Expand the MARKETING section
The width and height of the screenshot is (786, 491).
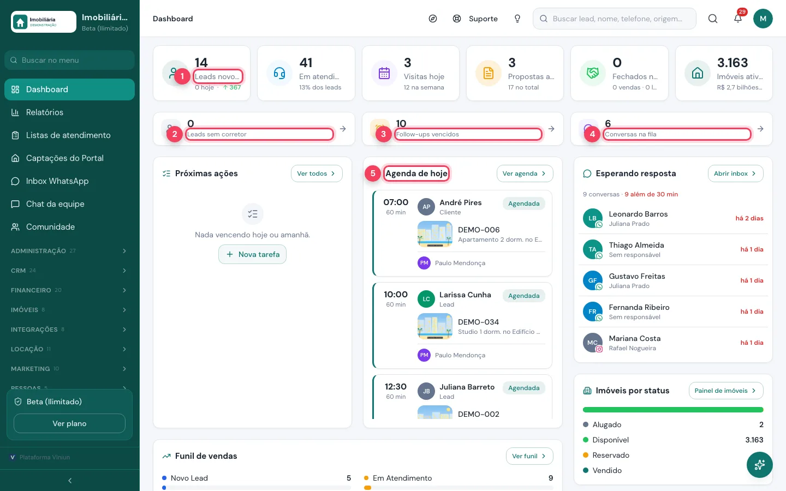click(x=69, y=369)
